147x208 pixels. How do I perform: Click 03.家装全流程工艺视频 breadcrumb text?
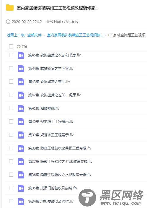point(127,35)
